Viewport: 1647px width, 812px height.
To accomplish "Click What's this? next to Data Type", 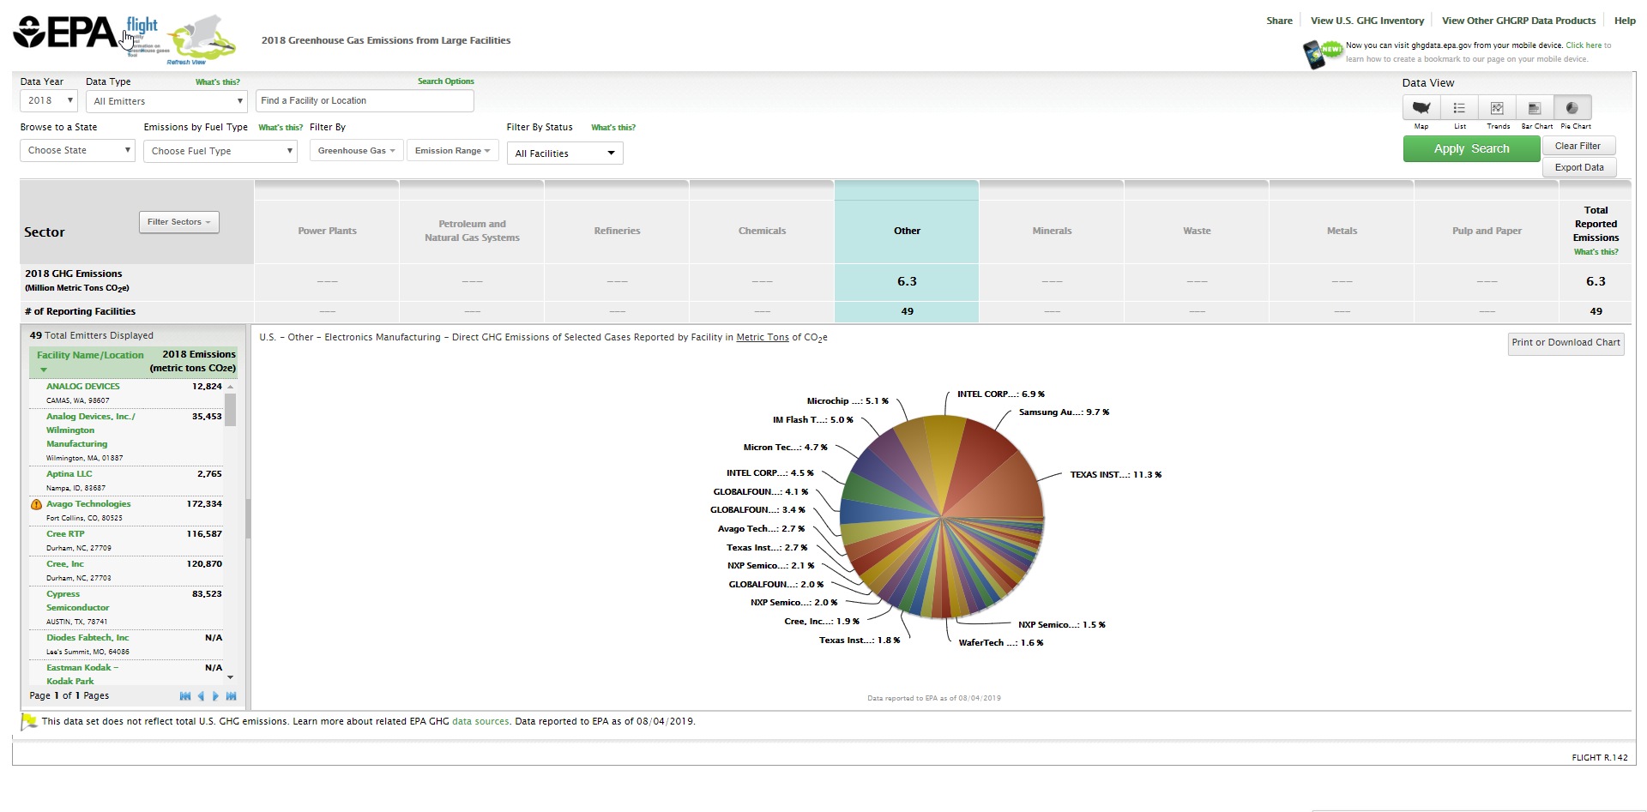I will [x=217, y=82].
